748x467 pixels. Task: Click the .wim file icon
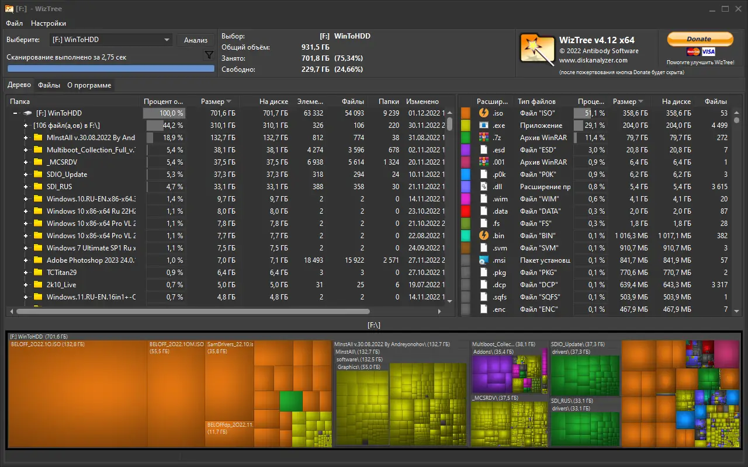483,199
